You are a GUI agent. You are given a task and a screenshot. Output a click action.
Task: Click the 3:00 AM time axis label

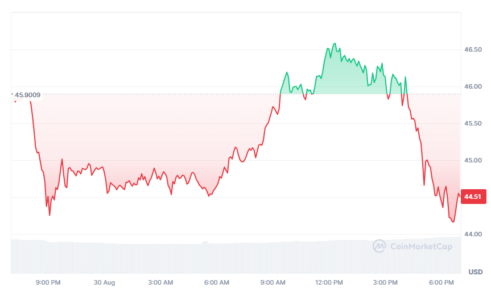[160, 282]
